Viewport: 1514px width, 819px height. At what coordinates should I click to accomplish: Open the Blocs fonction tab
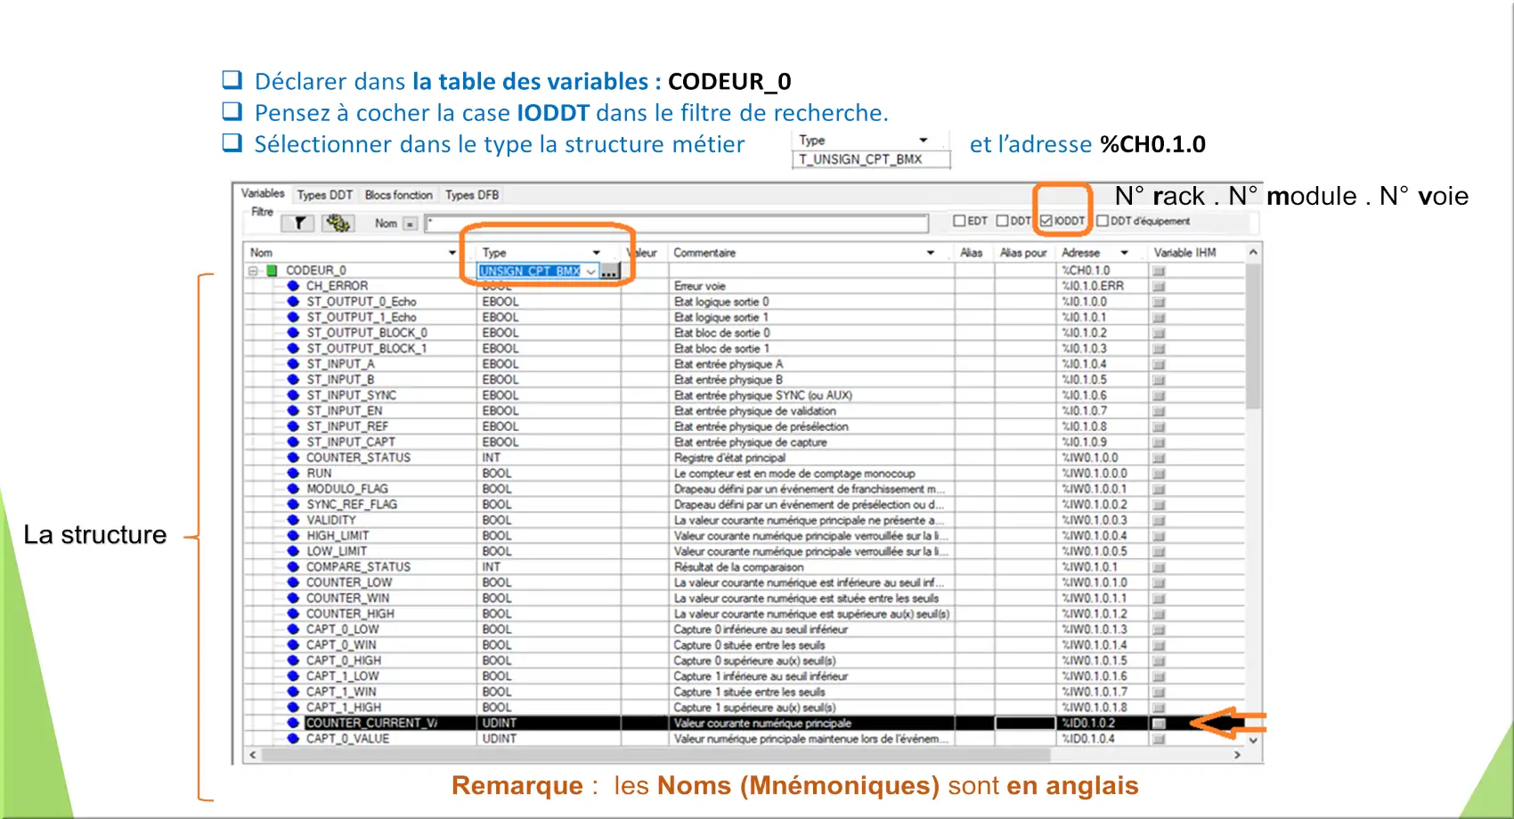click(x=398, y=195)
